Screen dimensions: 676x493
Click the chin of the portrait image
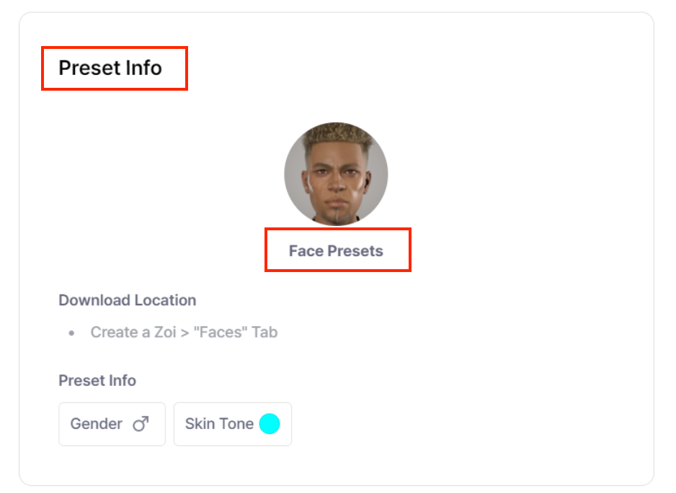[337, 214]
